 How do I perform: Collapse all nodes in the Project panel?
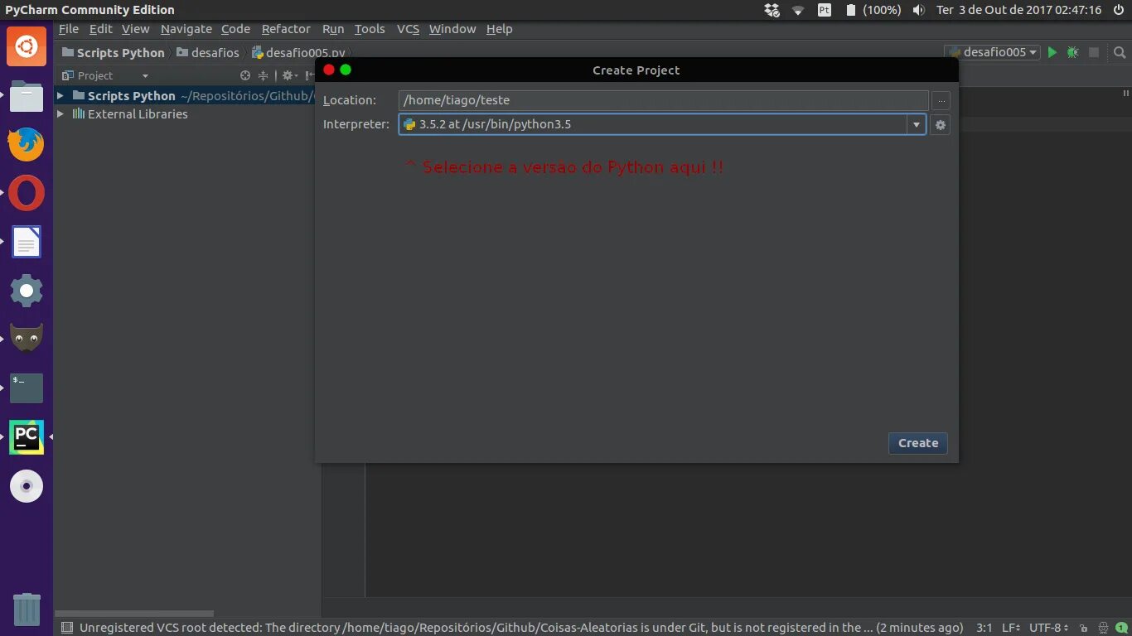click(263, 75)
